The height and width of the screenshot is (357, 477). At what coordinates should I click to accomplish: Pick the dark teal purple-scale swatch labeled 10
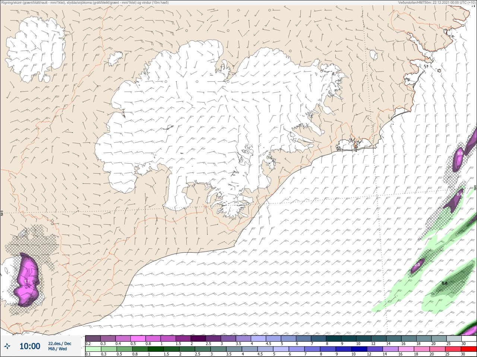[364, 338]
